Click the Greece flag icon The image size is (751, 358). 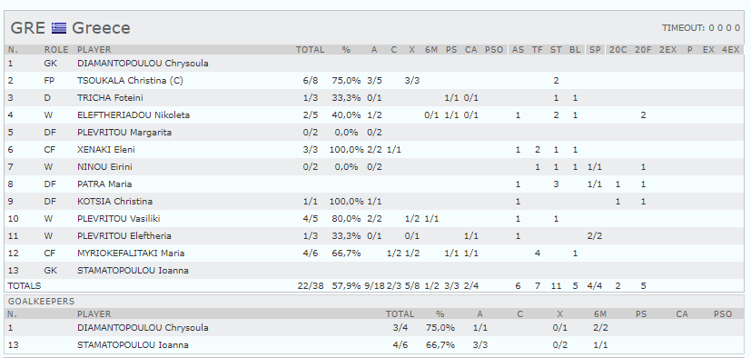pyautogui.click(x=59, y=28)
